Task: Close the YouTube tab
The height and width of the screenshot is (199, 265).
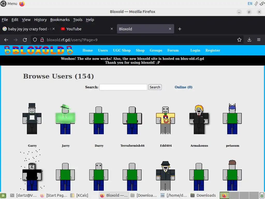Action: point(112,29)
